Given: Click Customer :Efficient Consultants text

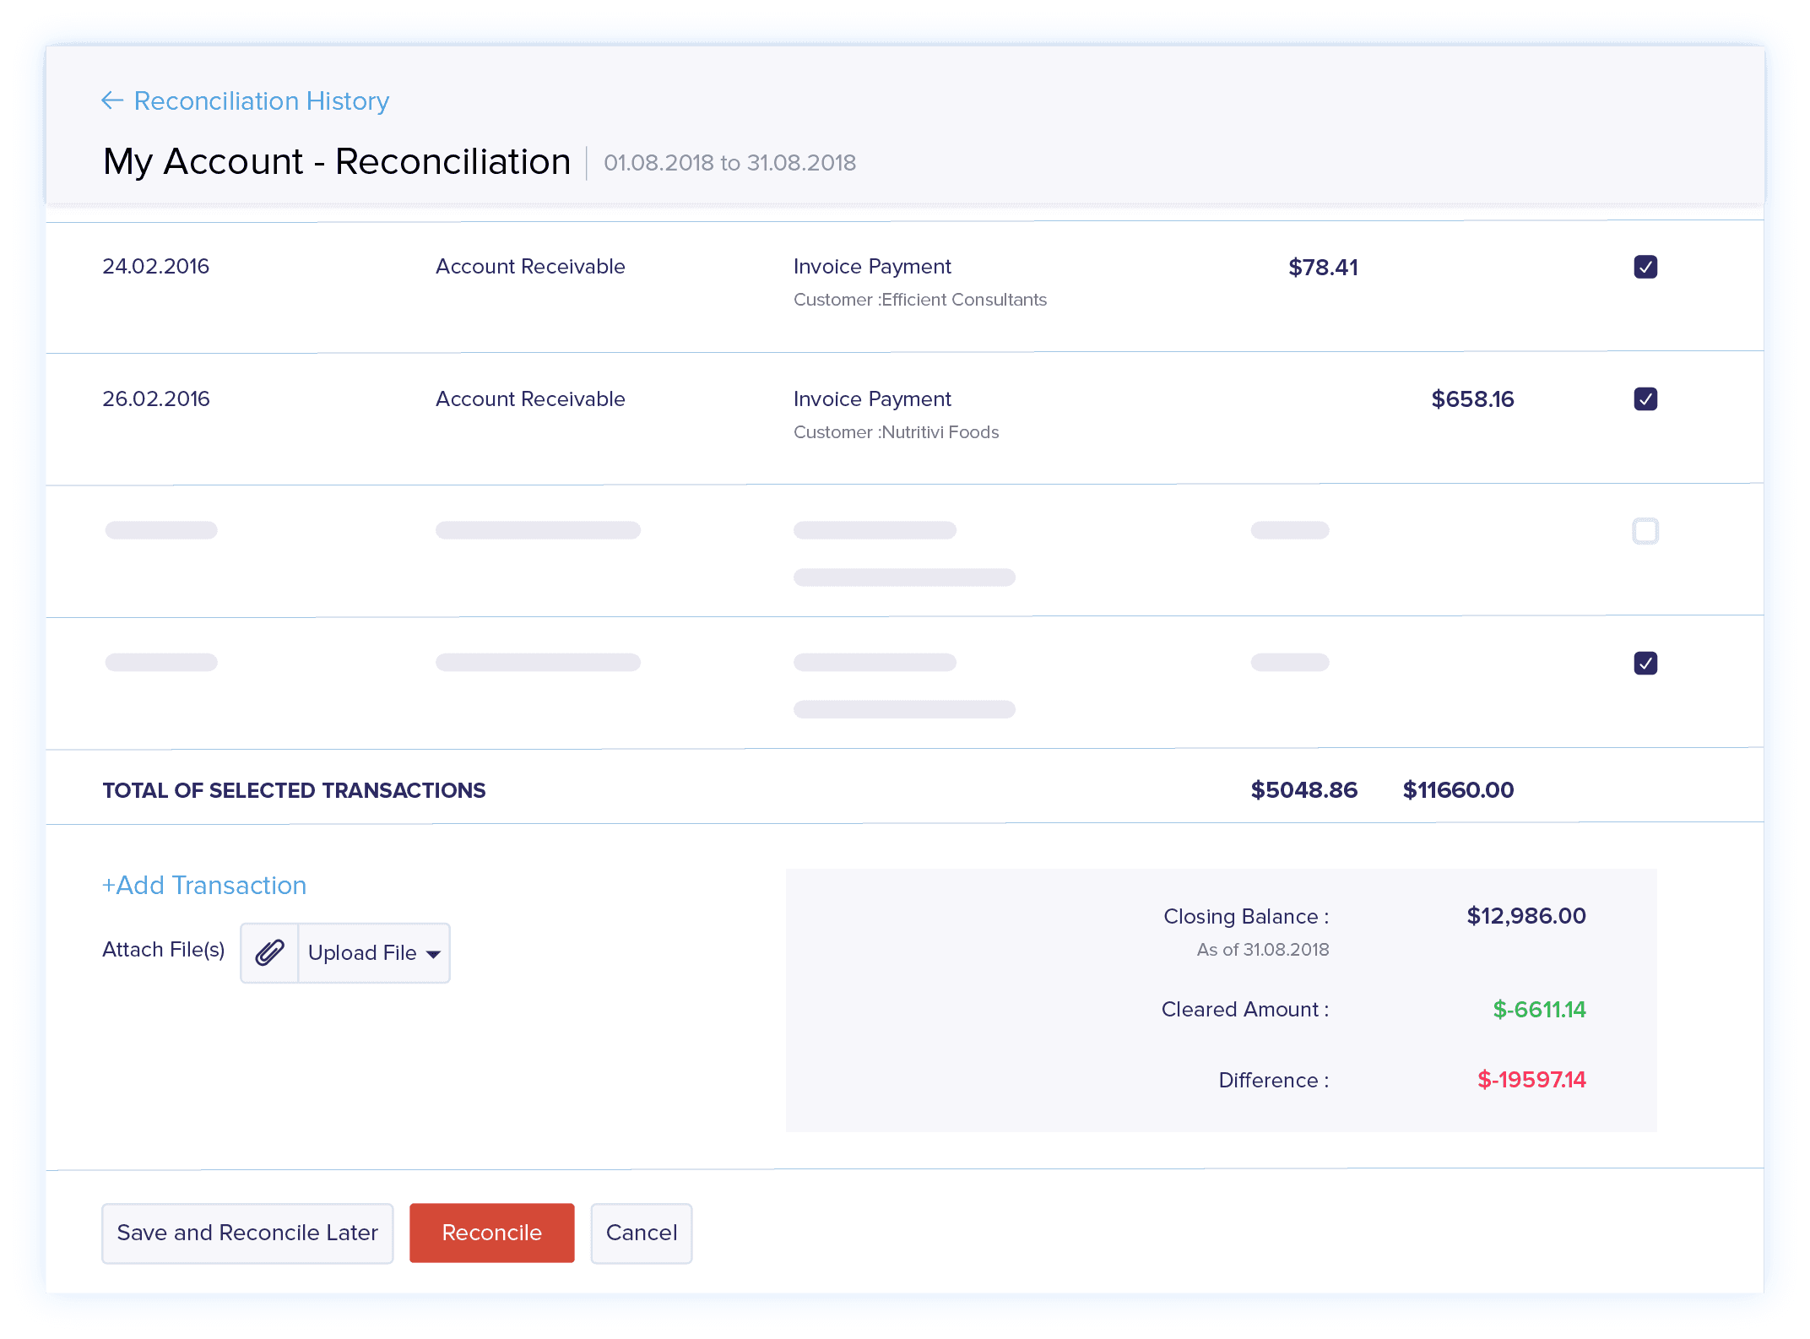Looking at the screenshot, I should (920, 299).
